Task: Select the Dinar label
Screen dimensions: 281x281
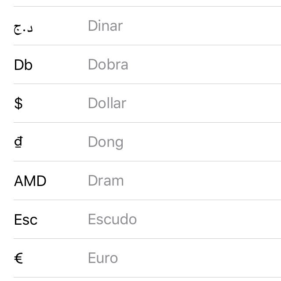Action: click(x=105, y=26)
